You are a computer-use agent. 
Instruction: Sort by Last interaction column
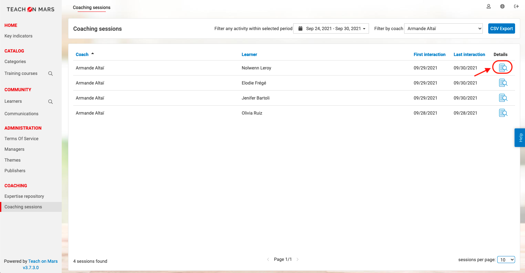point(469,54)
